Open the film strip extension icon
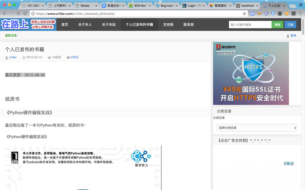Image resolution: width=305 pixels, height=190 pixels. 280,14
